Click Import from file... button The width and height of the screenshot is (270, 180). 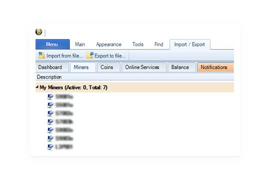(60, 55)
